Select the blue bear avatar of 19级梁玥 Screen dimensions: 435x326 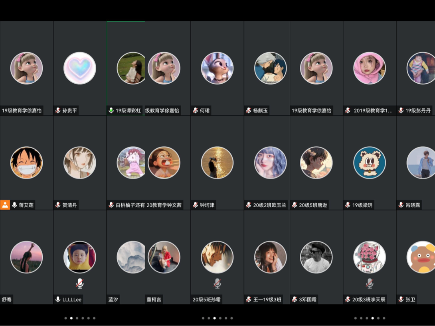pyautogui.click(x=370, y=163)
